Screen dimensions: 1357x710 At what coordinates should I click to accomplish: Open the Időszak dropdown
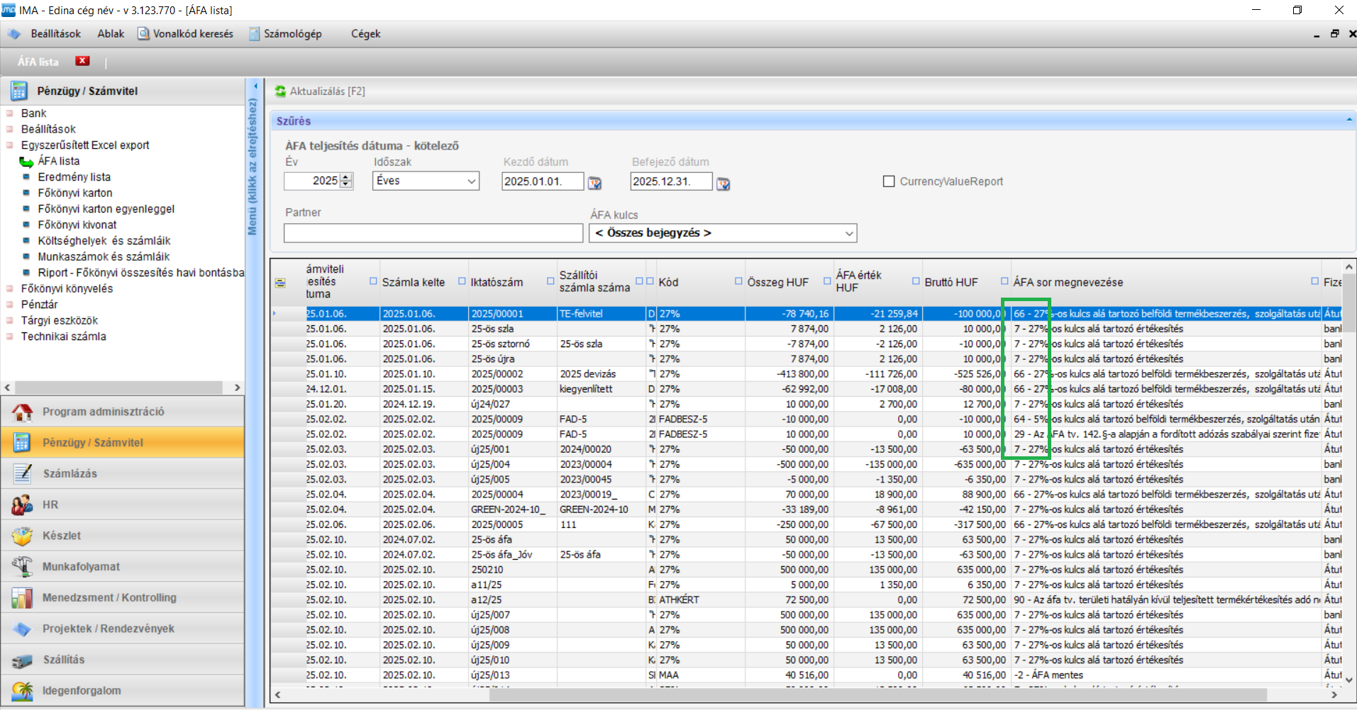pyautogui.click(x=471, y=181)
